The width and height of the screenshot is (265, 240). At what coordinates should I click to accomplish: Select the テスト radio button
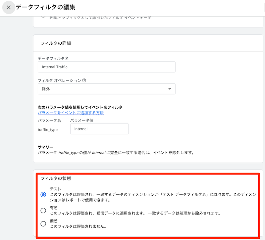[x=43, y=195]
